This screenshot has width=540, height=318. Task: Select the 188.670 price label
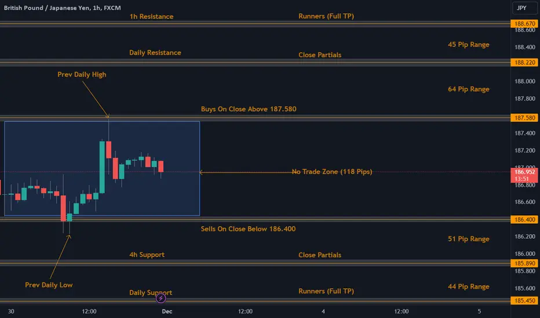point(524,24)
